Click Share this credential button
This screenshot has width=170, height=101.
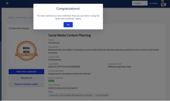tap(26, 72)
